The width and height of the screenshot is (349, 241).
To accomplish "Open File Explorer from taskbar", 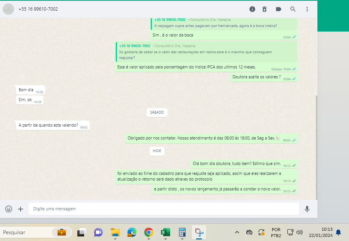I will [x=115, y=233].
